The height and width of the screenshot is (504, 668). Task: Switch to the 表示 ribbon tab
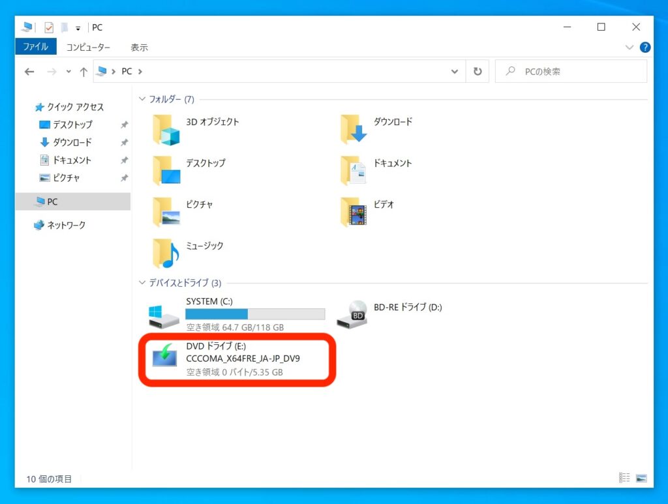[x=139, y=47]
